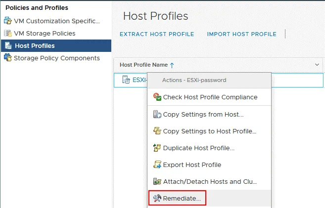Viewport: 325px width, 208px height.
Task: Open Storage Policy Components in the sidebar
Action: click(x=56, y=58)
